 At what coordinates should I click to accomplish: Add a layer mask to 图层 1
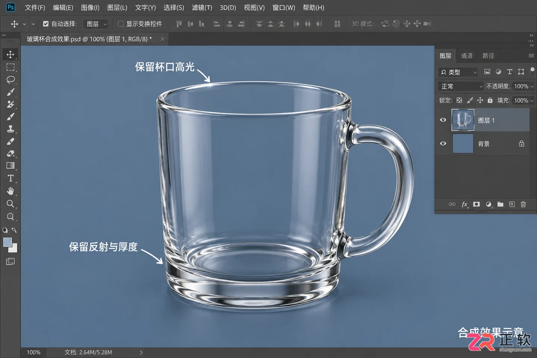click(x=476, y=204)
